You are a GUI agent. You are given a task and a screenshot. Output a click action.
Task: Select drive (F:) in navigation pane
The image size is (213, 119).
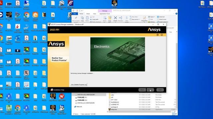coord(81,98)
